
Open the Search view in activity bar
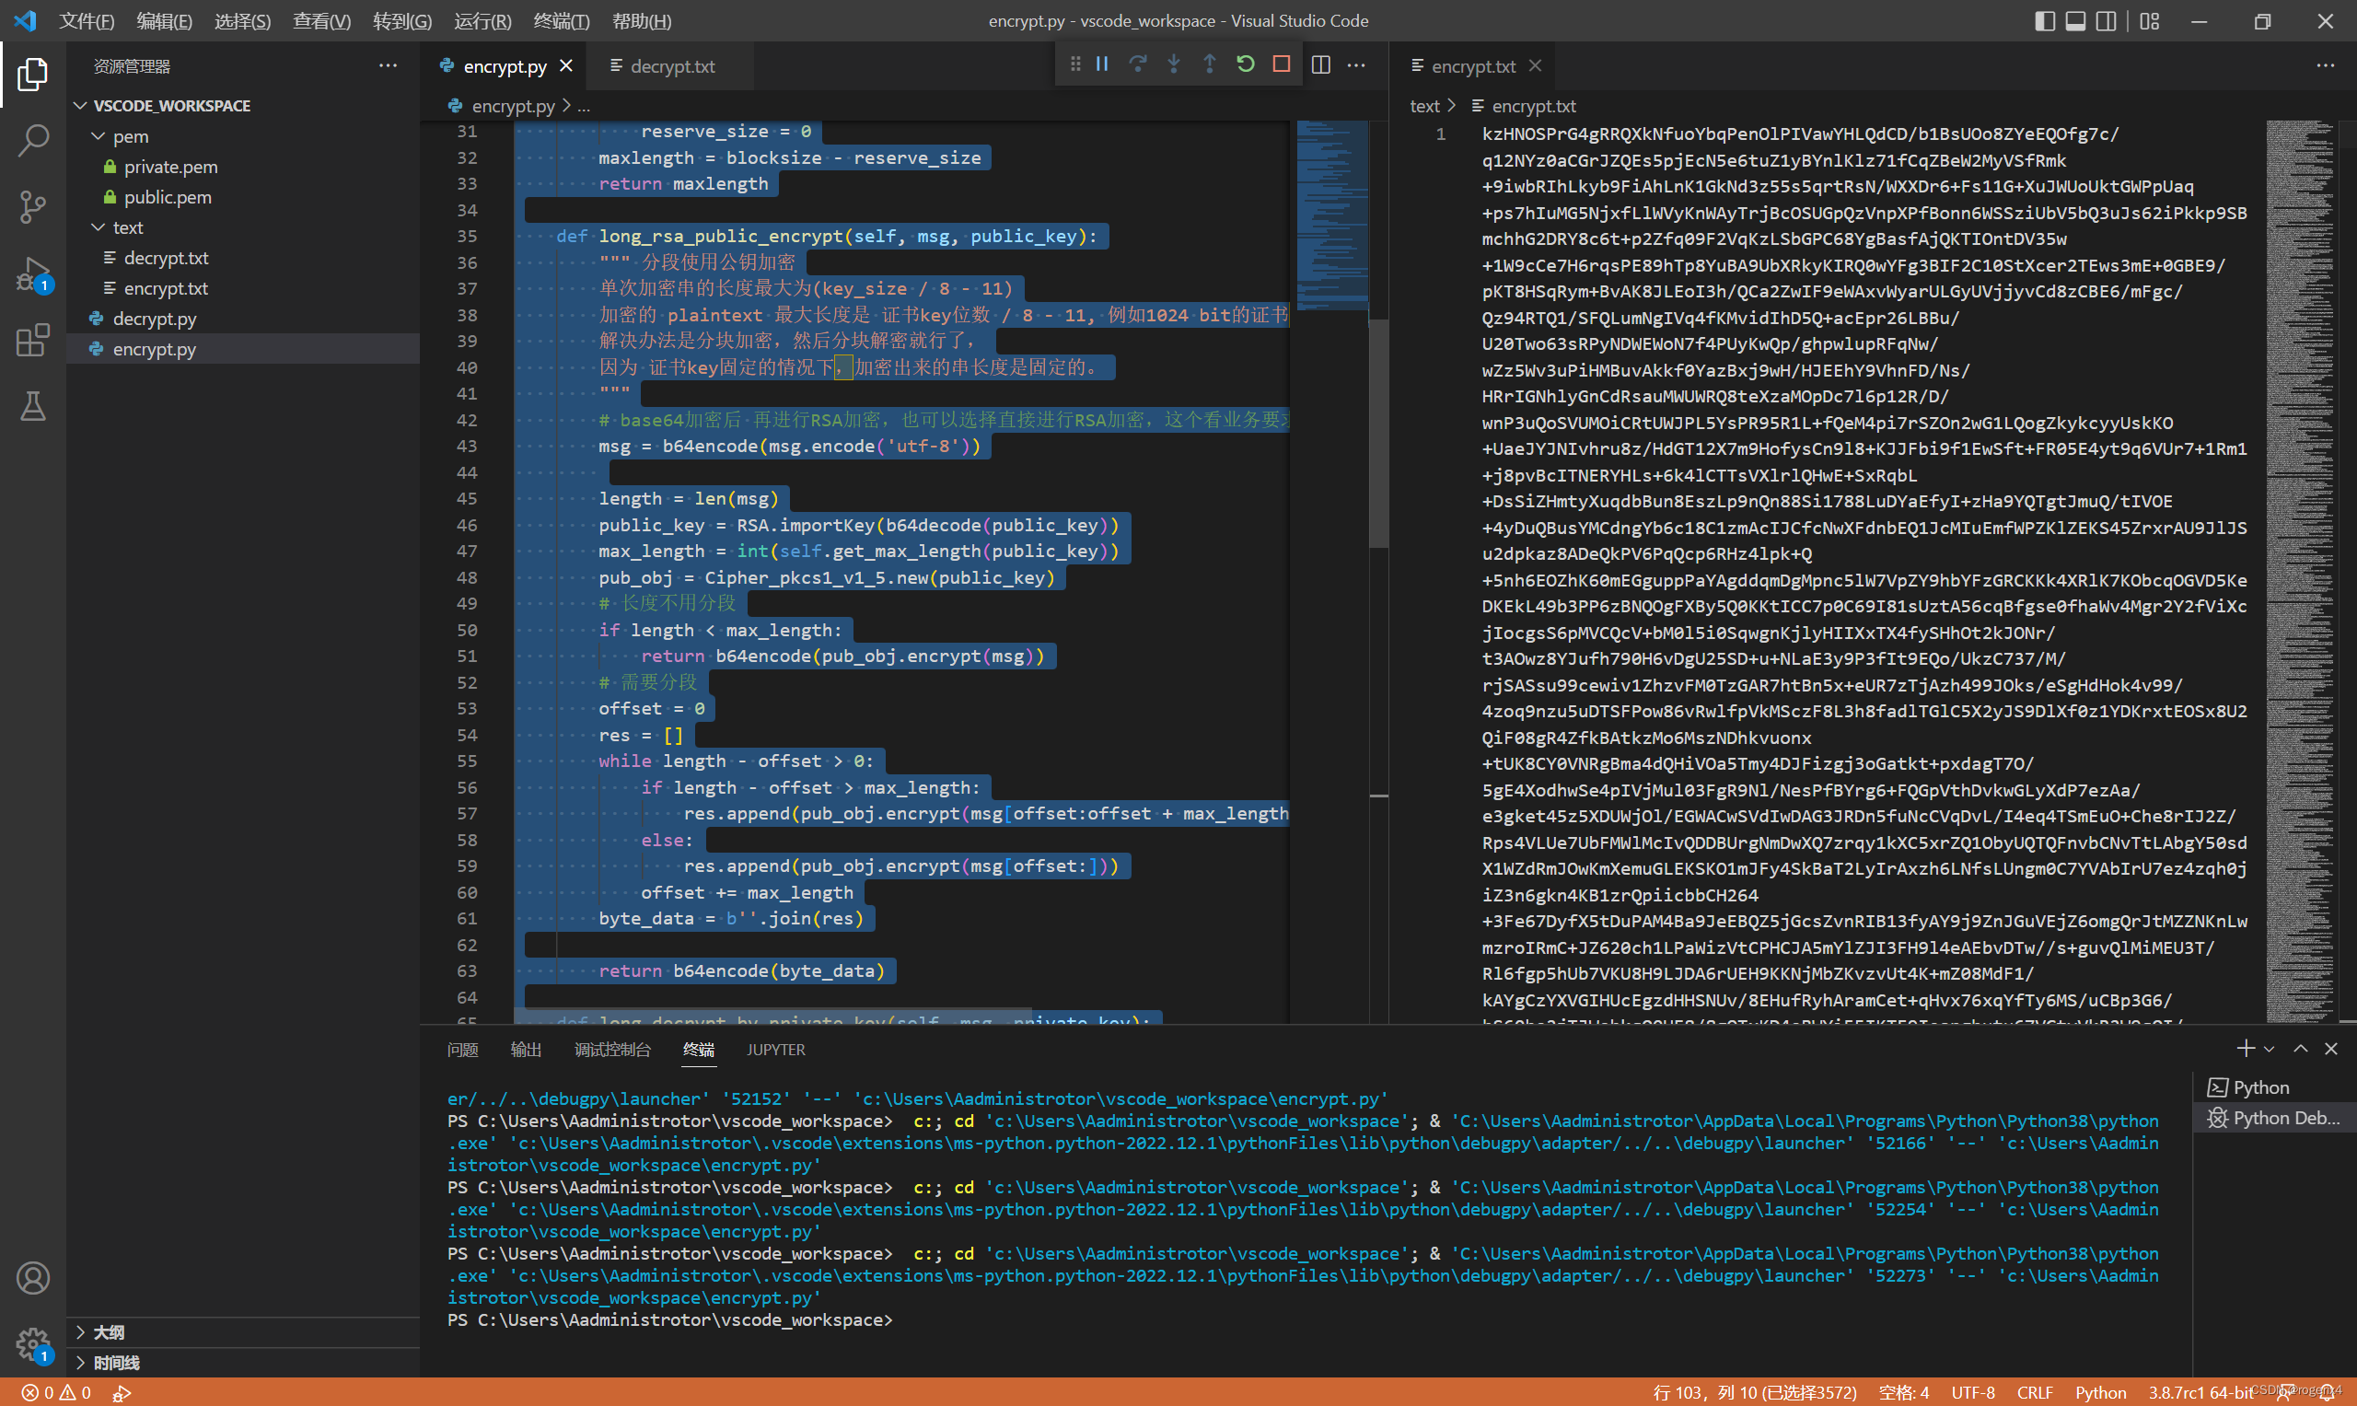[x=33, y=140]
